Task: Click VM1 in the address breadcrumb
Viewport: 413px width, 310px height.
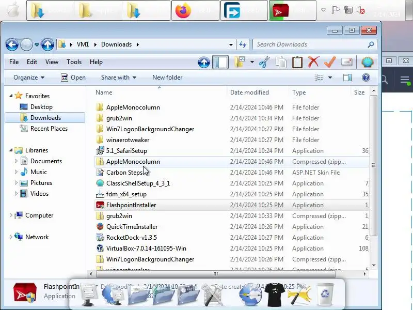Action: tap(83, 44)
